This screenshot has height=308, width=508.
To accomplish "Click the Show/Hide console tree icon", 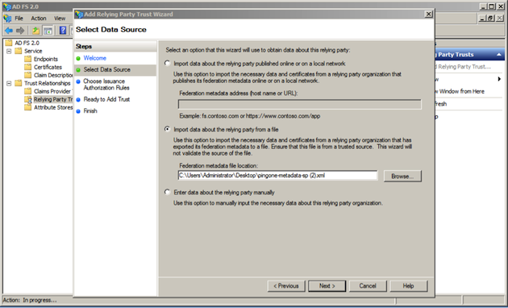I will coord(48,31).
